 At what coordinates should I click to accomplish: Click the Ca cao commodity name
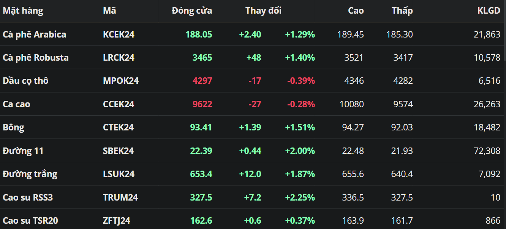pos(16,104)
